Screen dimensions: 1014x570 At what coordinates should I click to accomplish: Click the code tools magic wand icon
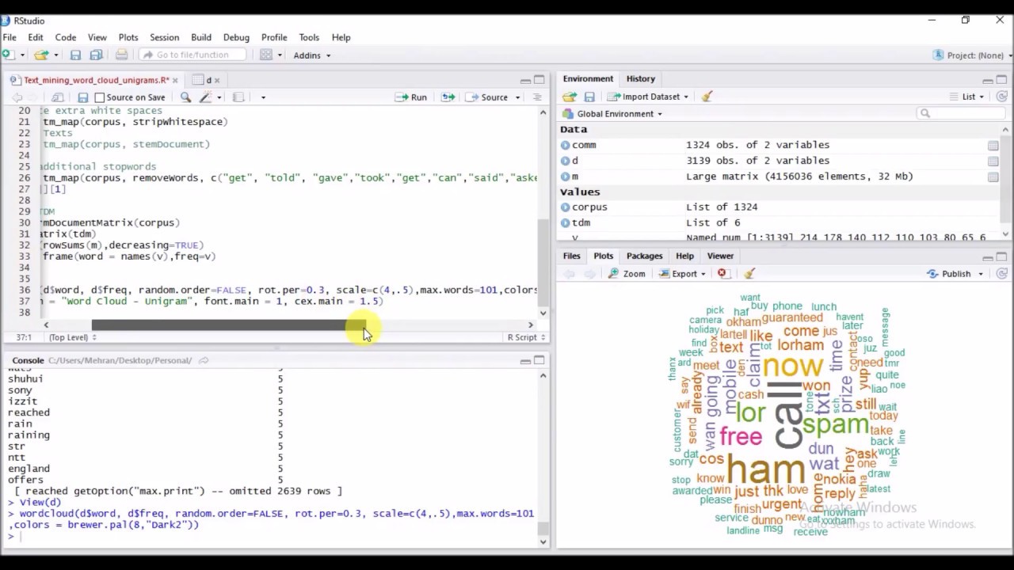click(206, 97)
